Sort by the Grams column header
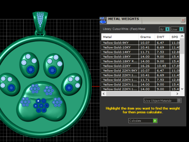The image size is (189, 142). coord(146,37)
